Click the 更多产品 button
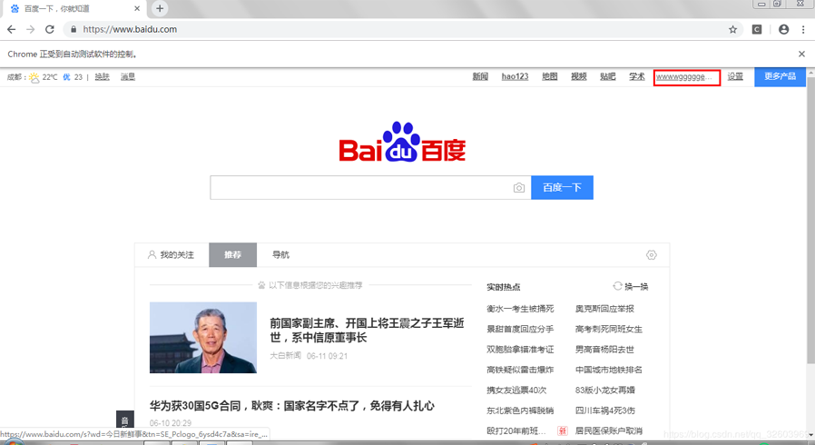The image size is (815, 445). (x=780, y=76)
